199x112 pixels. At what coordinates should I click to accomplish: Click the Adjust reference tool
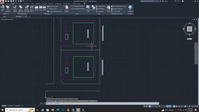(x=44, y=8)
